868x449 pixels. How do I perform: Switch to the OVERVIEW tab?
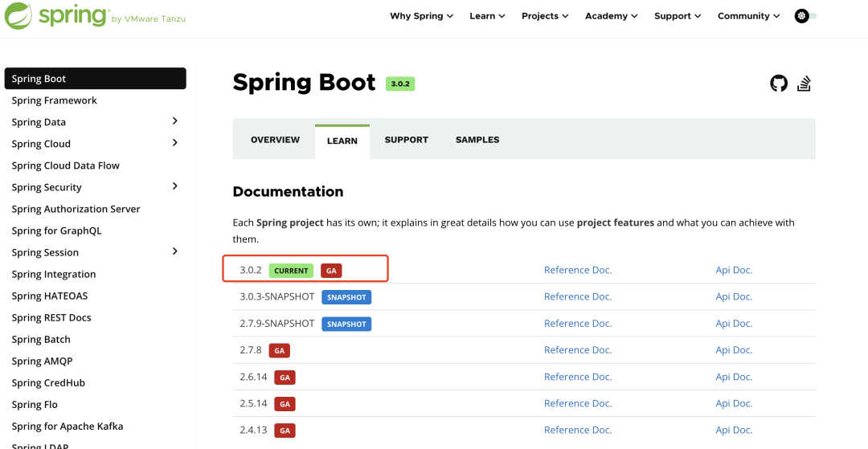[275, 140]
